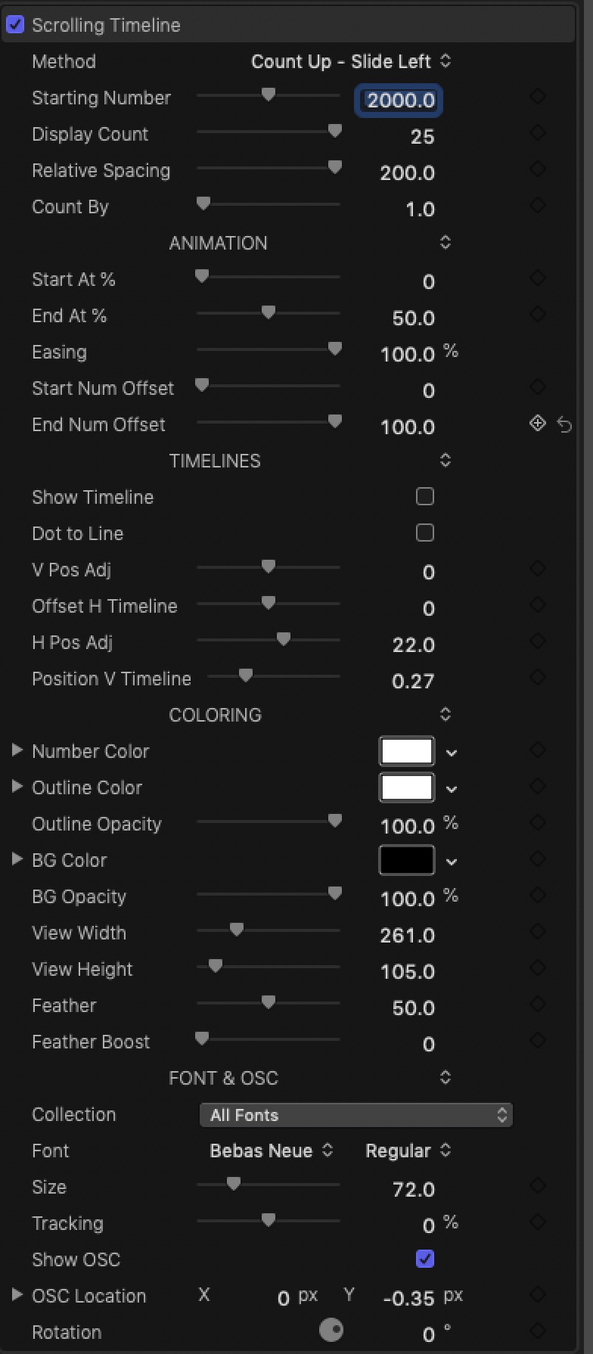This screenshot has height=1354, width=593.
Task: Click the Rotation dial knob
Action: click(331, 1330)
